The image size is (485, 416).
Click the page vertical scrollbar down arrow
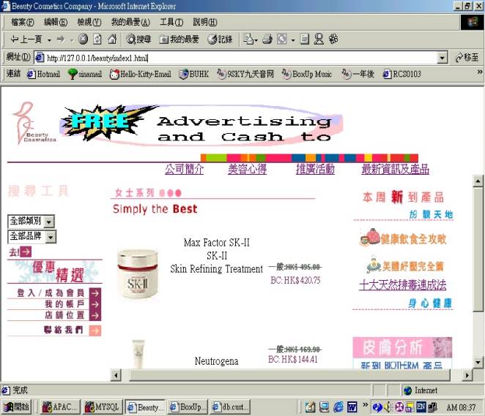click(478, 362)
